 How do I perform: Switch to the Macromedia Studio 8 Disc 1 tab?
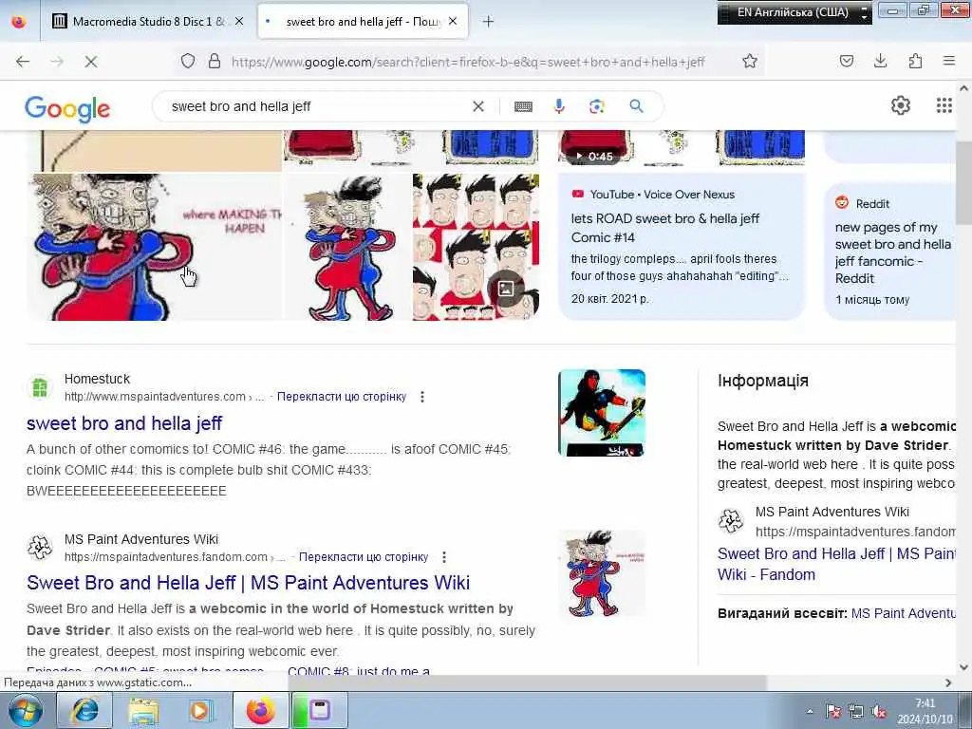tap(147, 21)
